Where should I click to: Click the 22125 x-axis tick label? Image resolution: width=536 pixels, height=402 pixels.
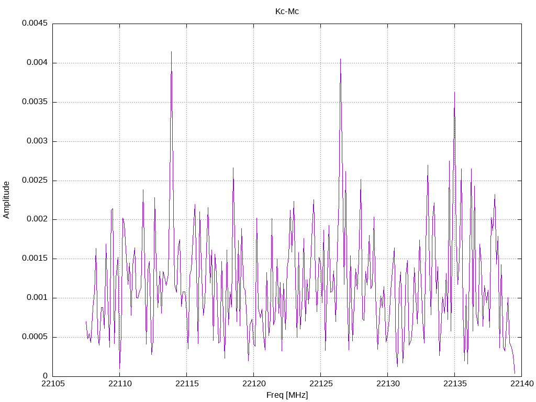pos(321,384)
